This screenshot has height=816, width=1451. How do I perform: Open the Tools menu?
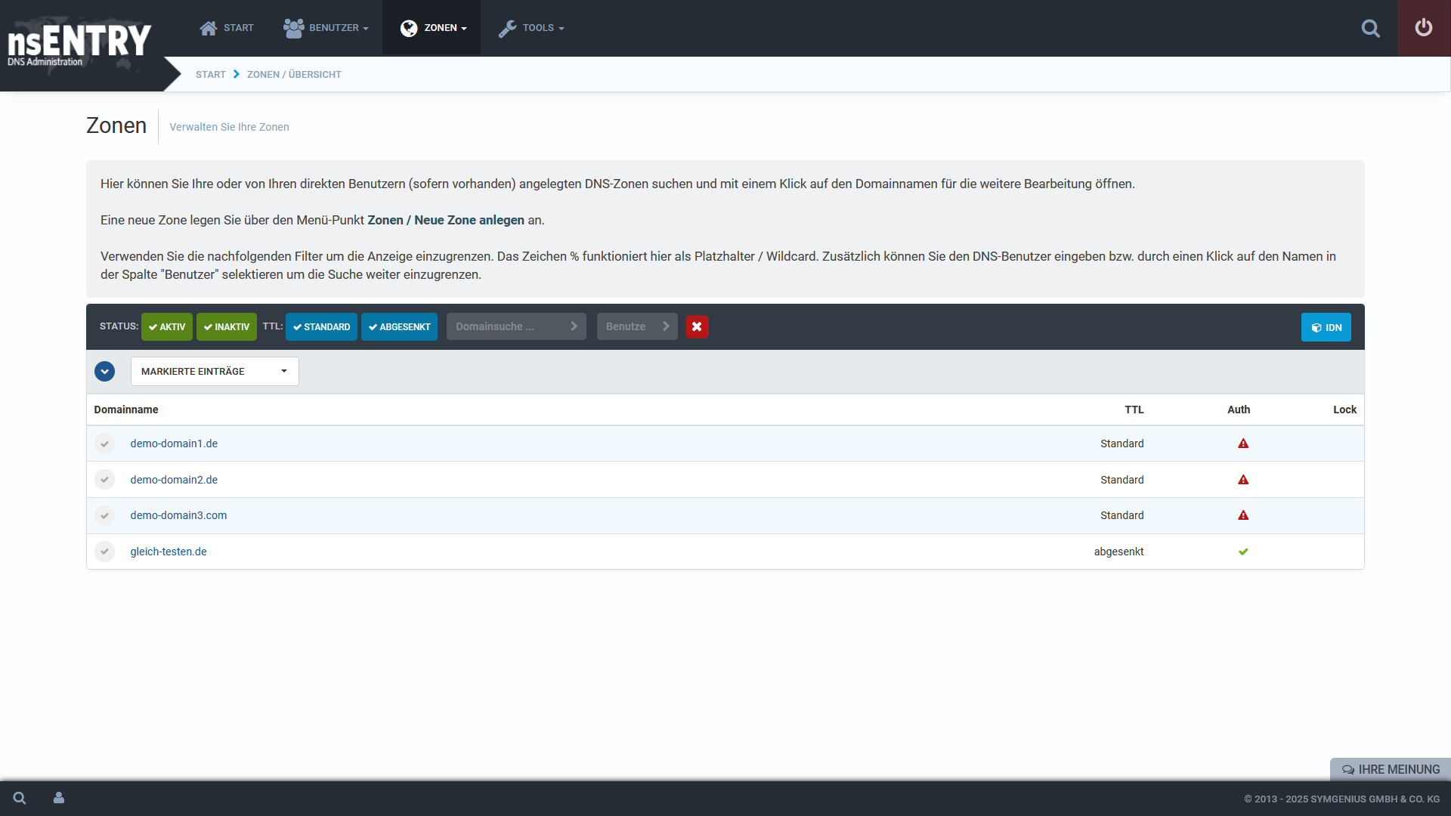(532, 28)
